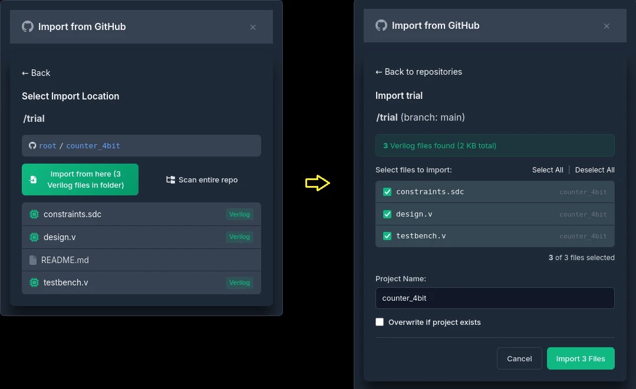
Task: Click the file icon next to README.md
Action: [x=33, y=260]
